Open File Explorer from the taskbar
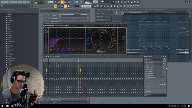 click(x=7, y=106)
